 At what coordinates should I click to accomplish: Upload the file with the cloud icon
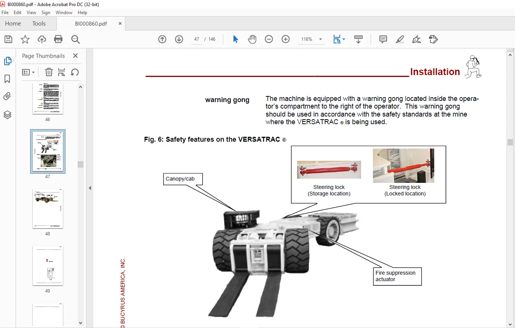pos(42,39)
